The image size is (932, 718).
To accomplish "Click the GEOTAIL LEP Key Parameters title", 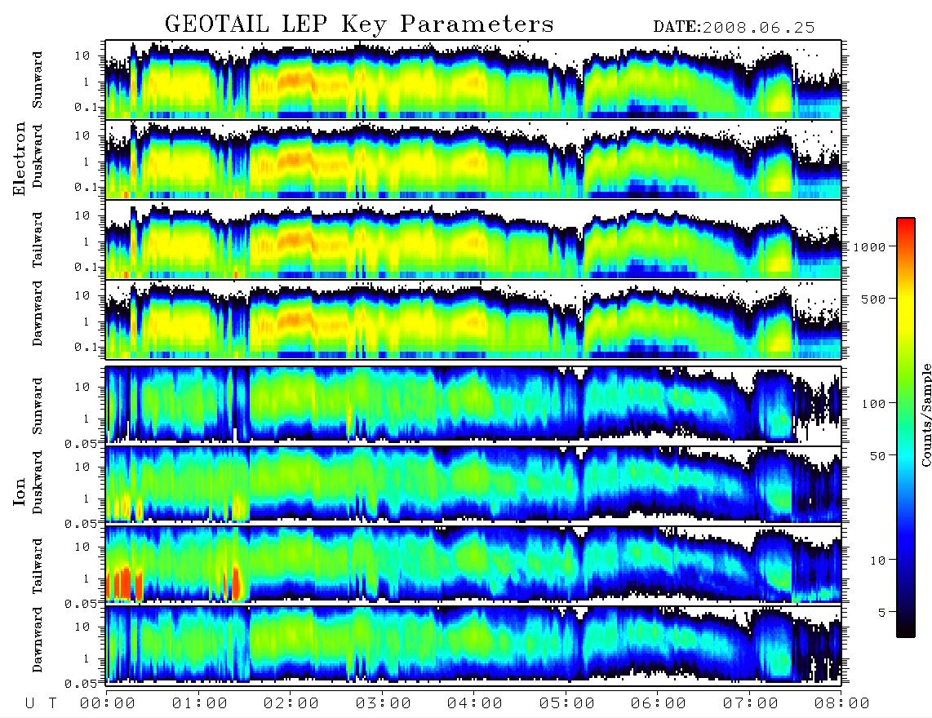I will click(359, 24).
